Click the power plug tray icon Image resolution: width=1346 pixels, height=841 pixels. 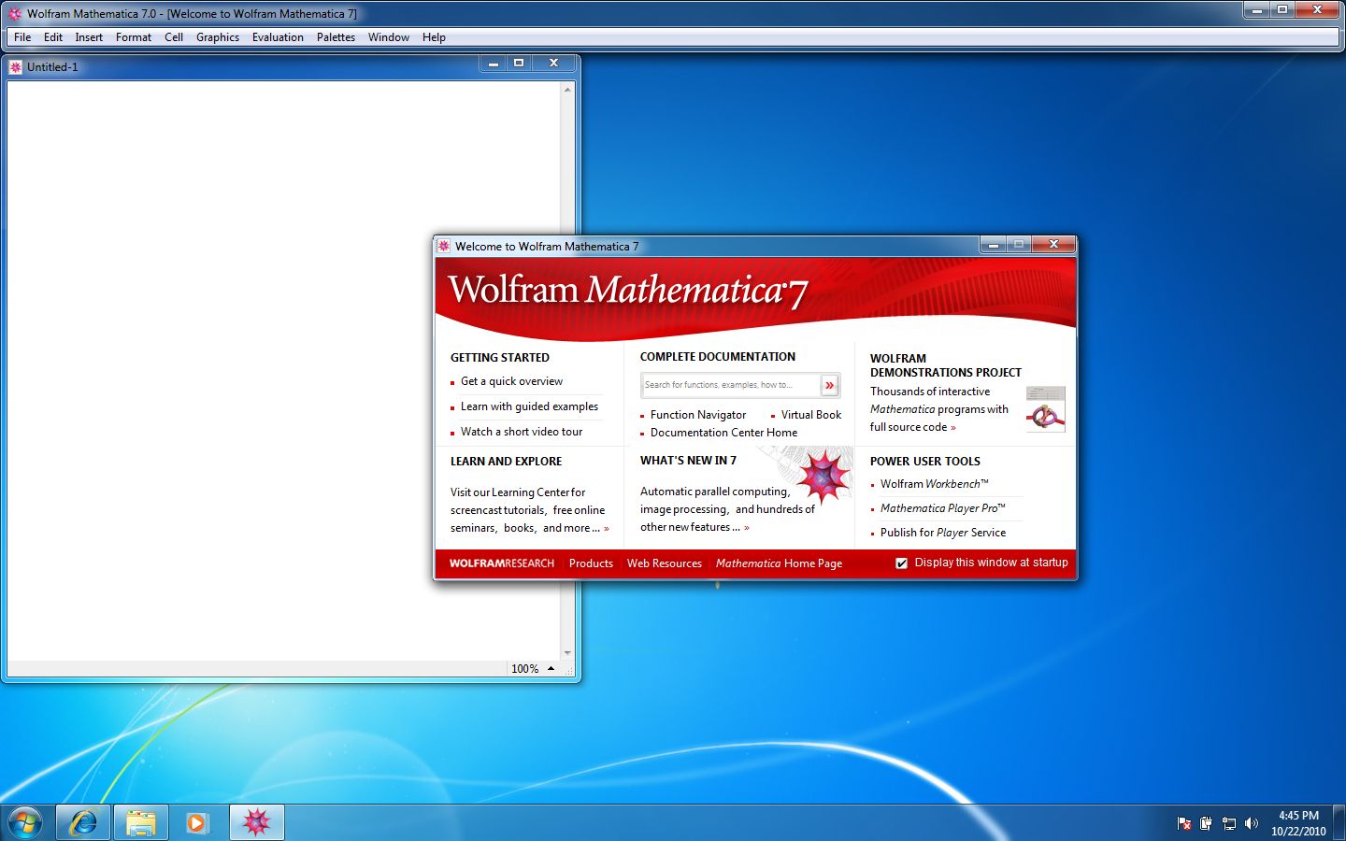[x=1207, y=823]
